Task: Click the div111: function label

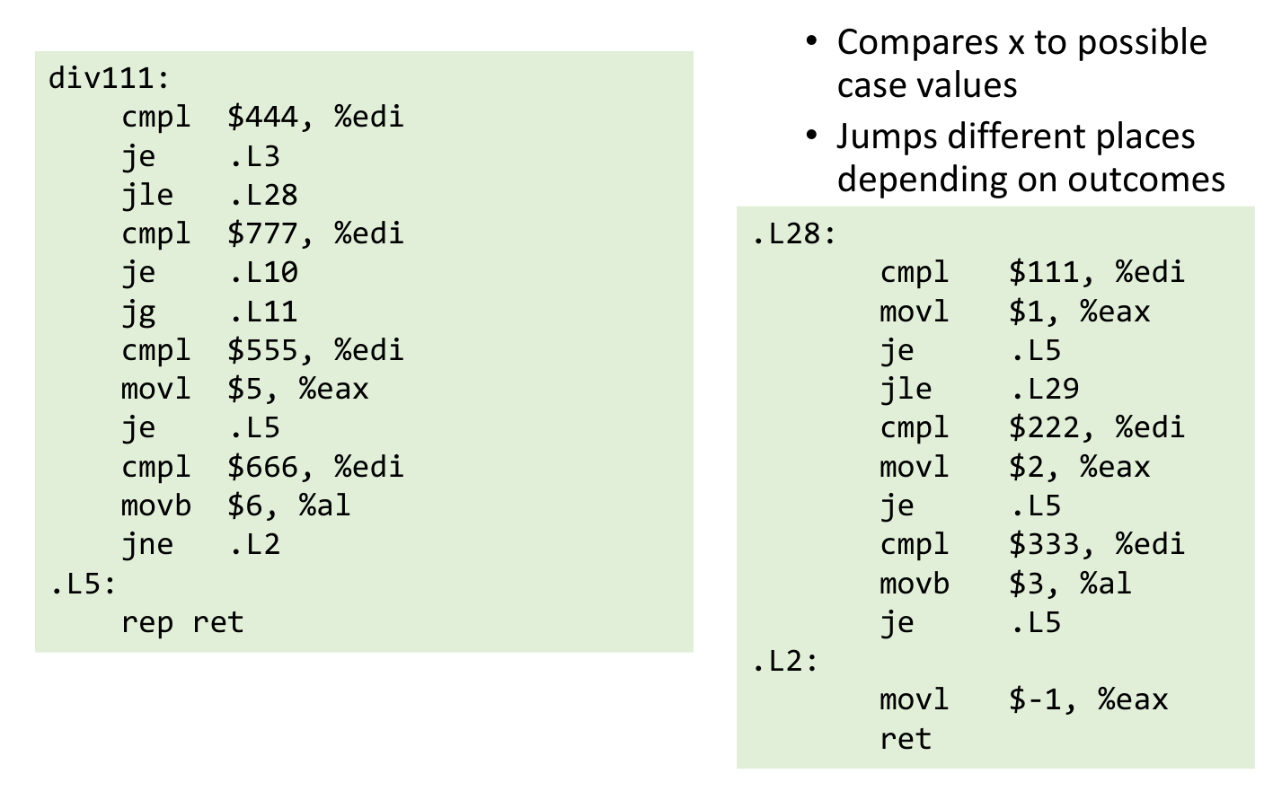Action: pyautogui.click(x=109, y=78)
